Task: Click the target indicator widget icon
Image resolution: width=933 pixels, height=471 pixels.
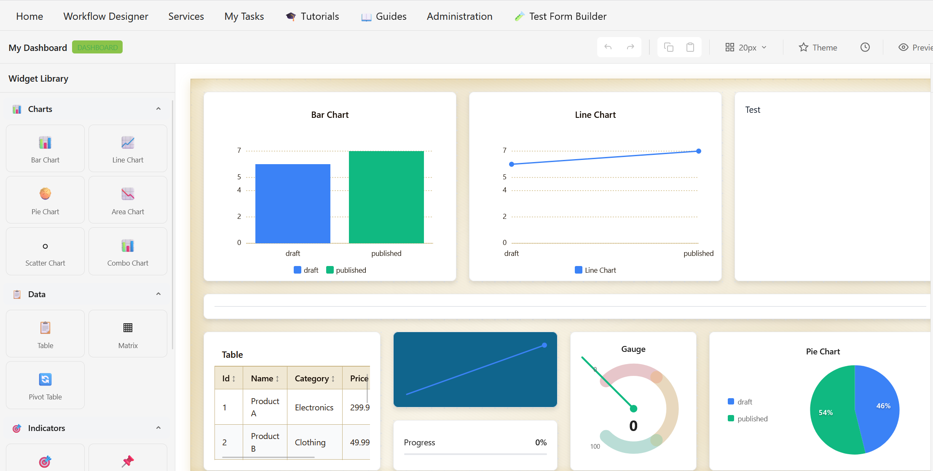Action: [x=45, y=461]
